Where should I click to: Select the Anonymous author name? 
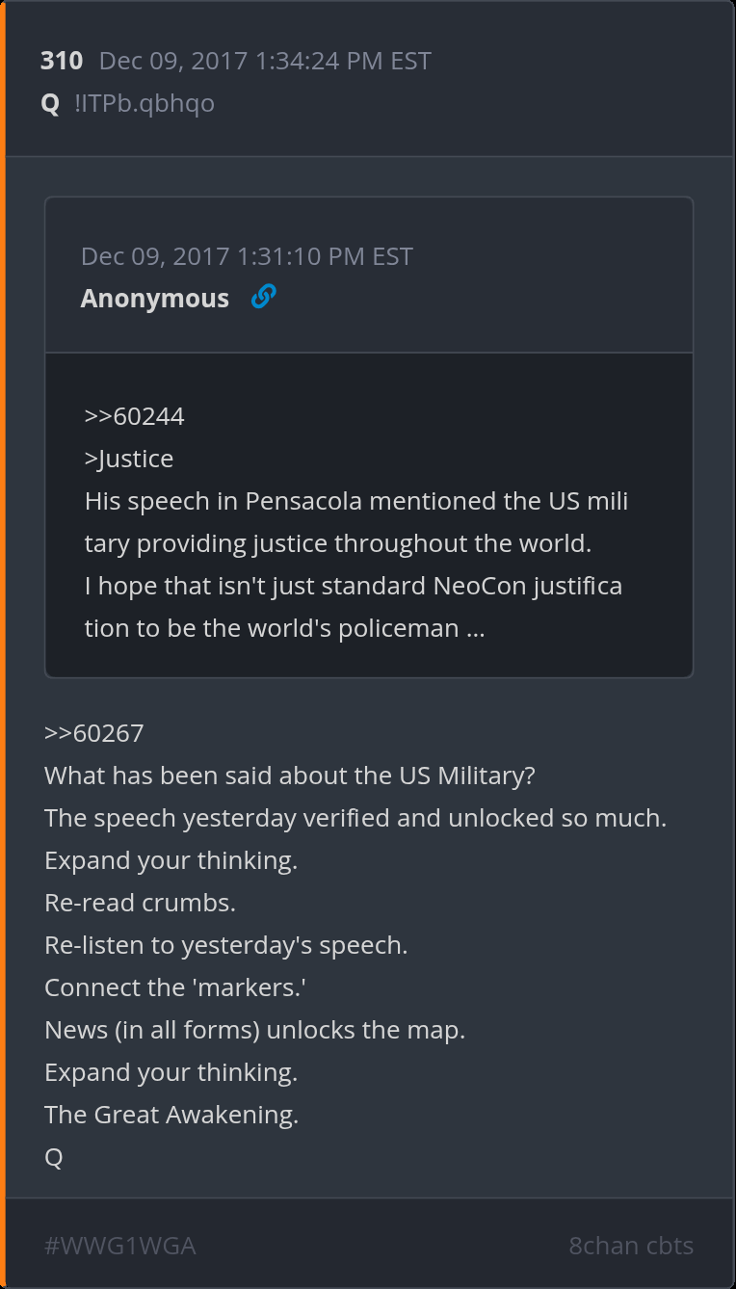tap(154, 299)
